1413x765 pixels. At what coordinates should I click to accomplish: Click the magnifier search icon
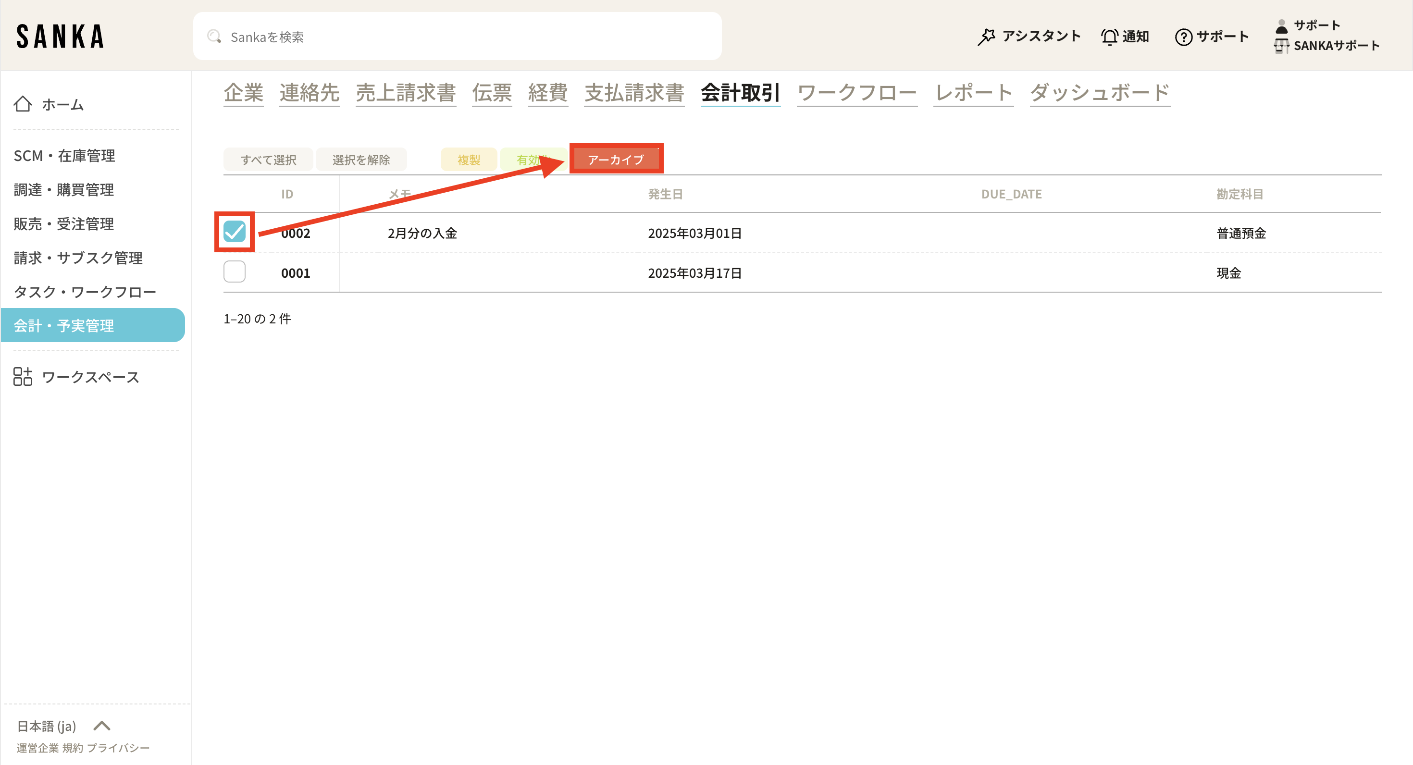pos(214,36)
